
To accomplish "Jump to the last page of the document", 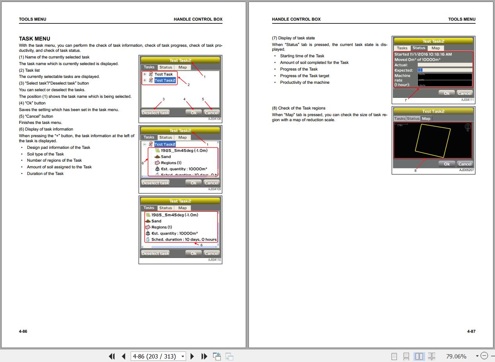I will [204, 356].
